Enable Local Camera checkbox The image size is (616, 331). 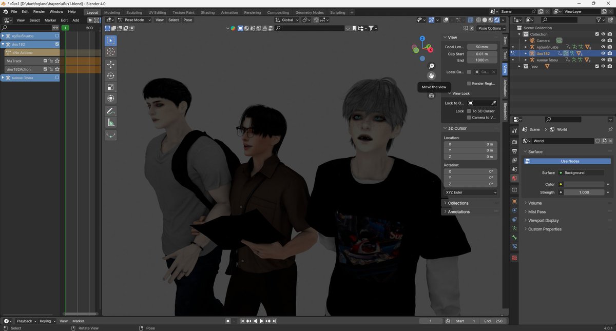[469, 72]
